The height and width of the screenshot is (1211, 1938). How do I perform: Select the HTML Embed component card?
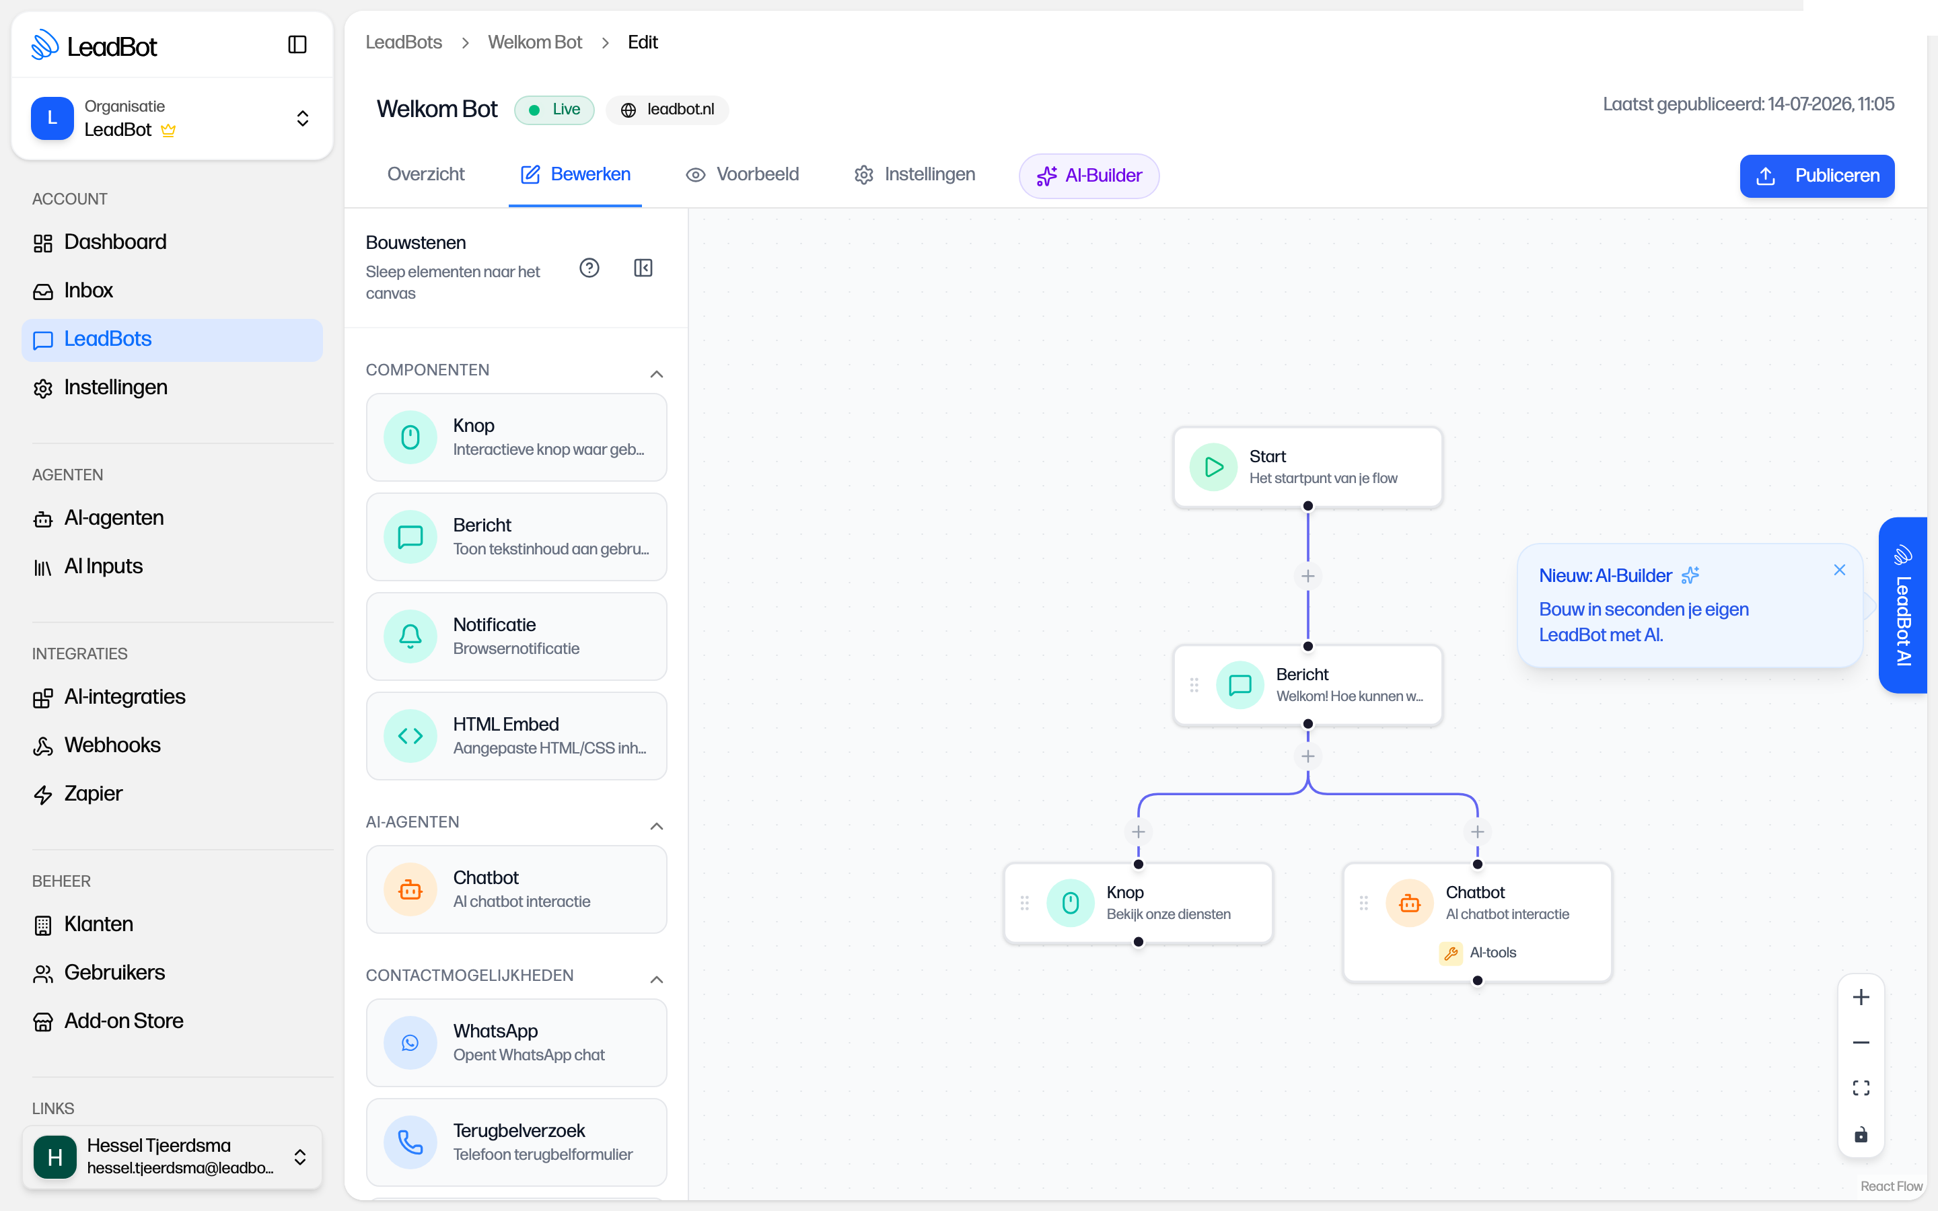pos(517,736)
